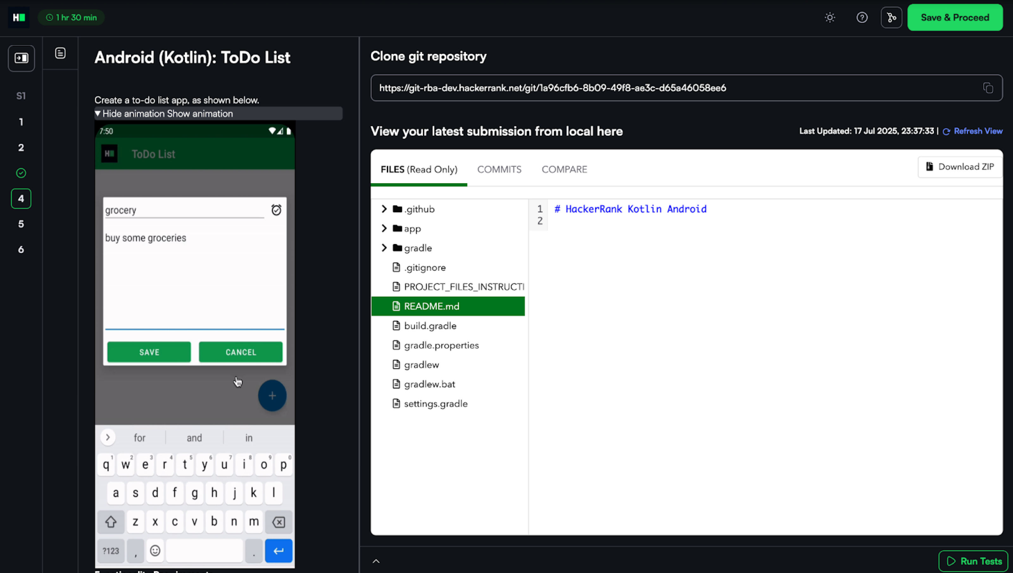1013x573 pixels.
Task: Tap the HackerRank icon in ToDo List app bar
Action: pos(109,154)
